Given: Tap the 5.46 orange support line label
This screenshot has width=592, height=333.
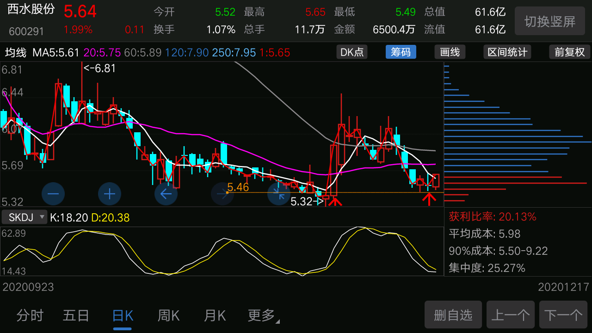Looking at the screenshot, I should click(x=238, y=187).
